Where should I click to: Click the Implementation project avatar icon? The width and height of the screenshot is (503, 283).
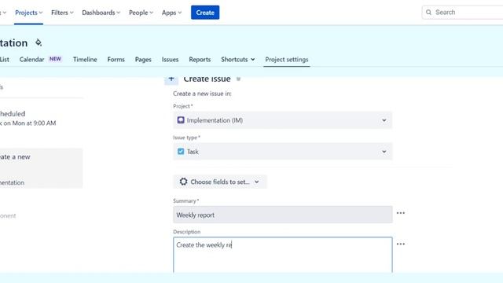click(181, 120)
